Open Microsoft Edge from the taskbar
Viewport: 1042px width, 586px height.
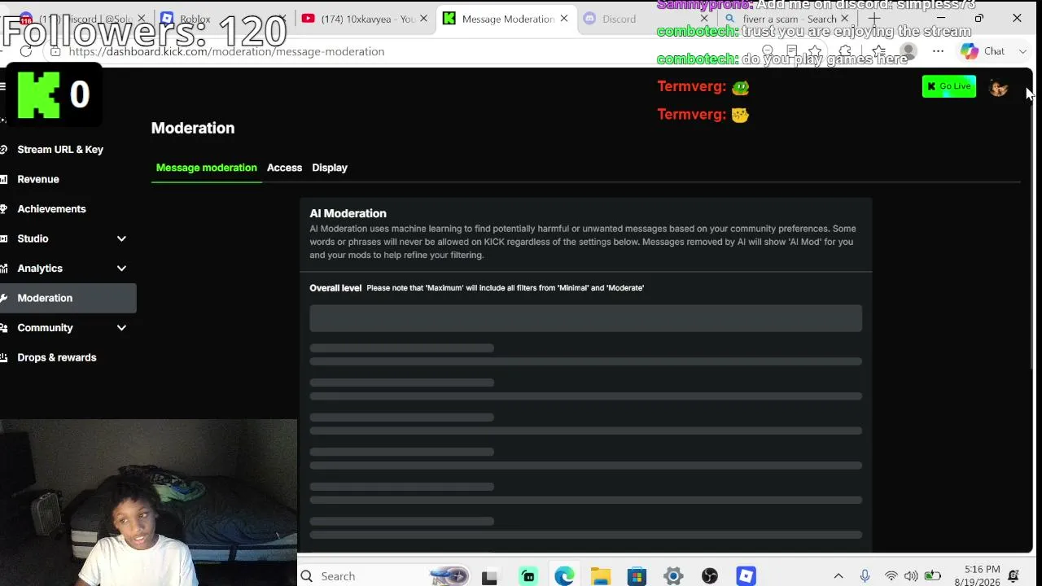[564, 577]
